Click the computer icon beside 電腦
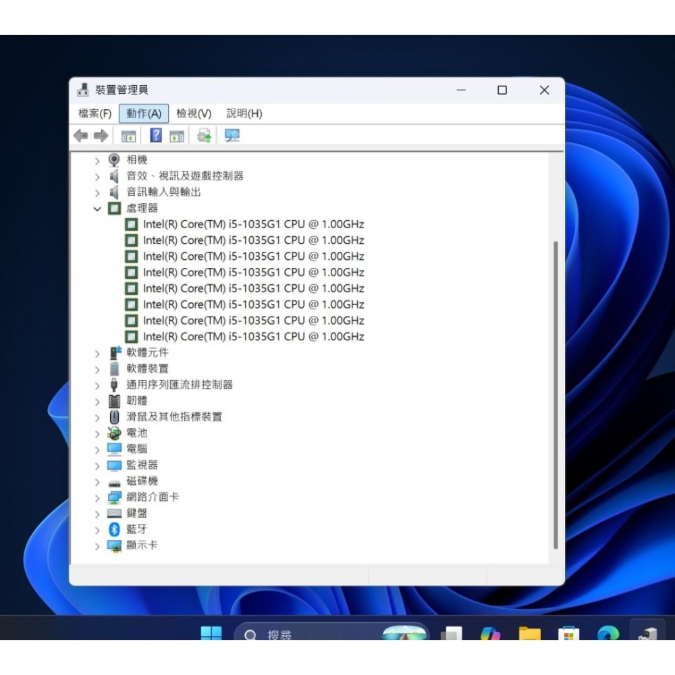 114,449
